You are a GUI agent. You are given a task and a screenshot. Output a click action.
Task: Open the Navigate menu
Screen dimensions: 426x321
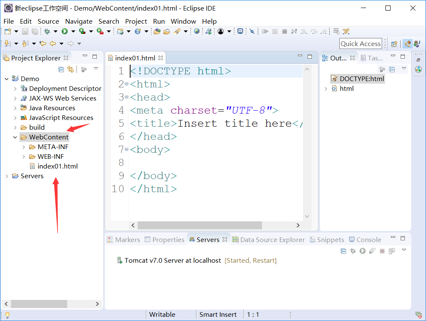pos(79,22)
